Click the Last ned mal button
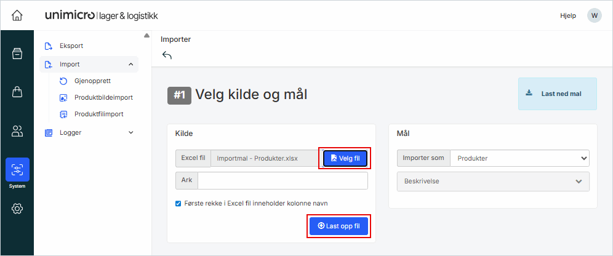 [x=558, y=94]
